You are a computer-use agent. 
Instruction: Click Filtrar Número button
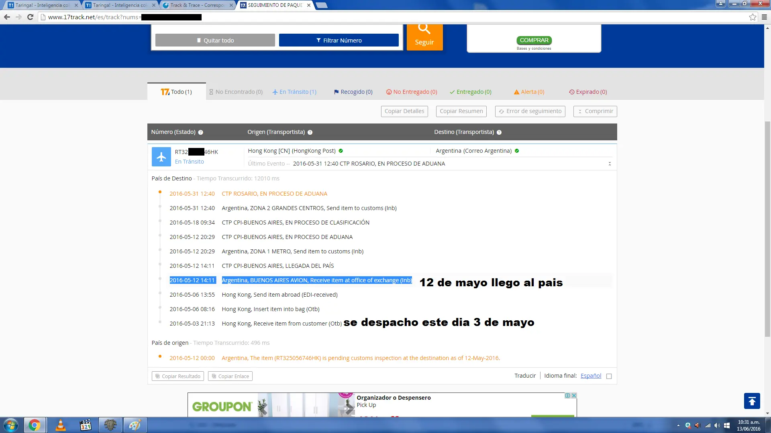click(x=339, y=40)
